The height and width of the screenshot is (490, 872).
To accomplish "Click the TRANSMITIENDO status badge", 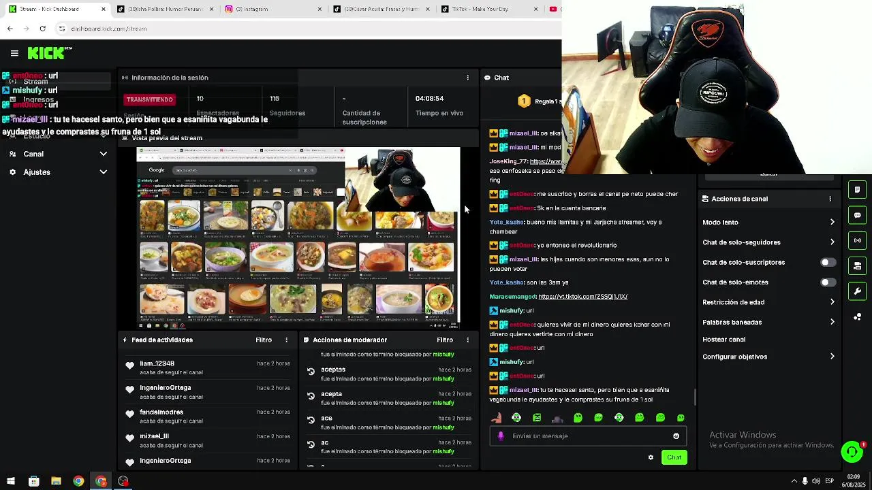I will (x=149, y=99).
